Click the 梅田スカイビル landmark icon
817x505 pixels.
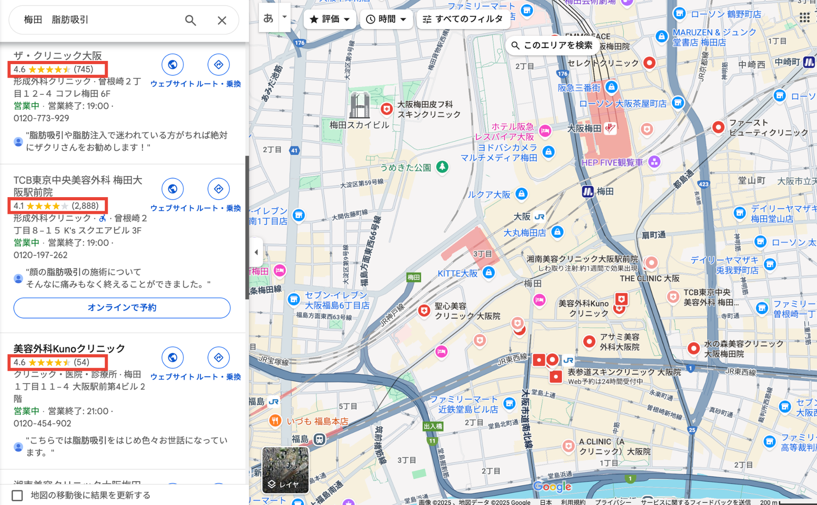pyautogui.click(x=359, y=105)
